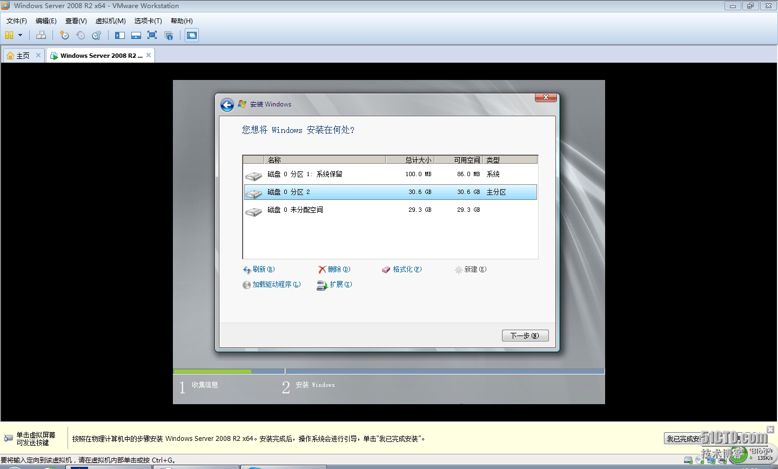The image size is (778, 469).
Task: Click the drive icon of 磁盘 0 分区 2
Action: pyautogui.click(x=253, y=193)
